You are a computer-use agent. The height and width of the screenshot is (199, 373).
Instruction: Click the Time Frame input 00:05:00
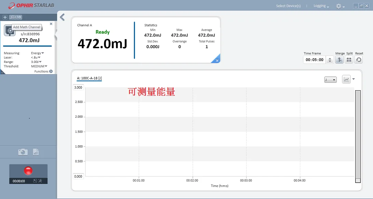tap(315, 60)
